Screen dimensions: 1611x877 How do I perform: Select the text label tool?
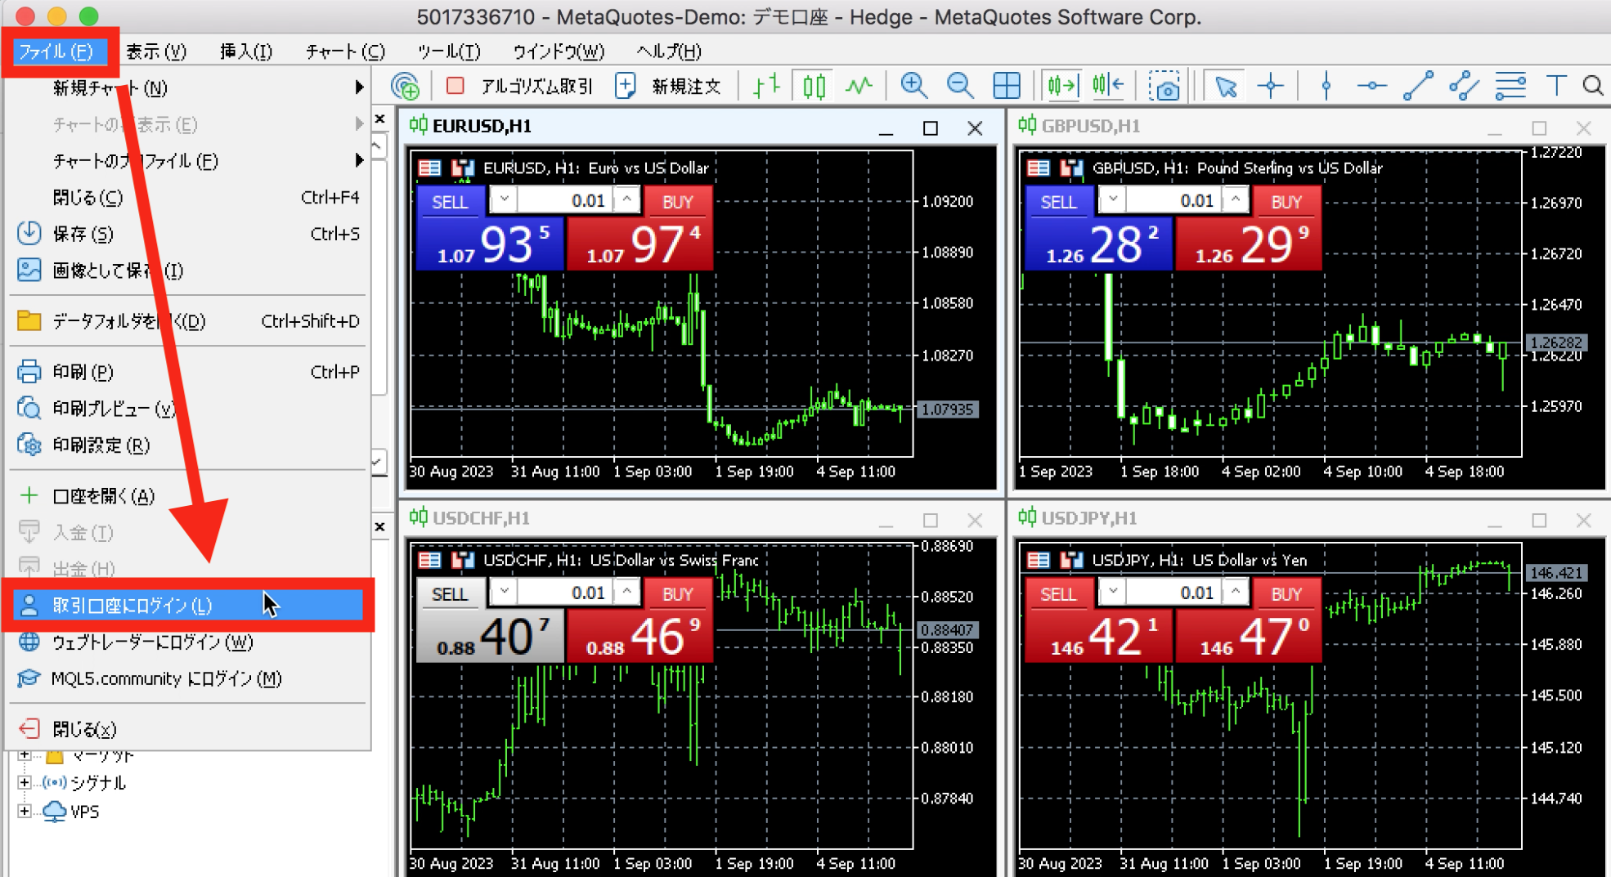point(1556,86)
